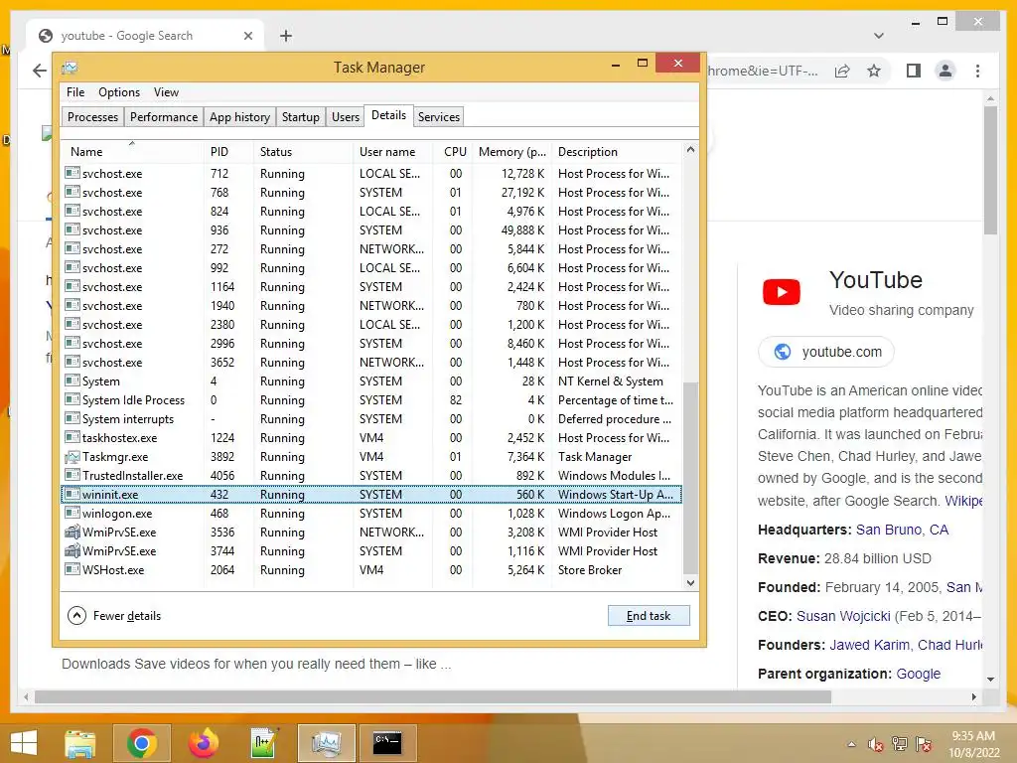Switch to the Users tab

click(x=345, y=117)
